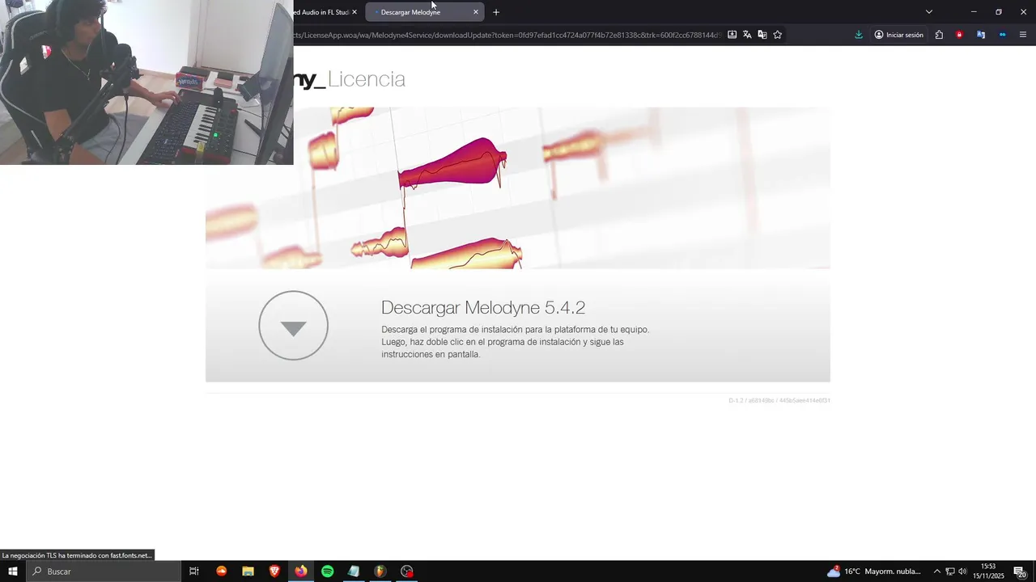Click the notepad-style taskbar app icon

[354, 571]
